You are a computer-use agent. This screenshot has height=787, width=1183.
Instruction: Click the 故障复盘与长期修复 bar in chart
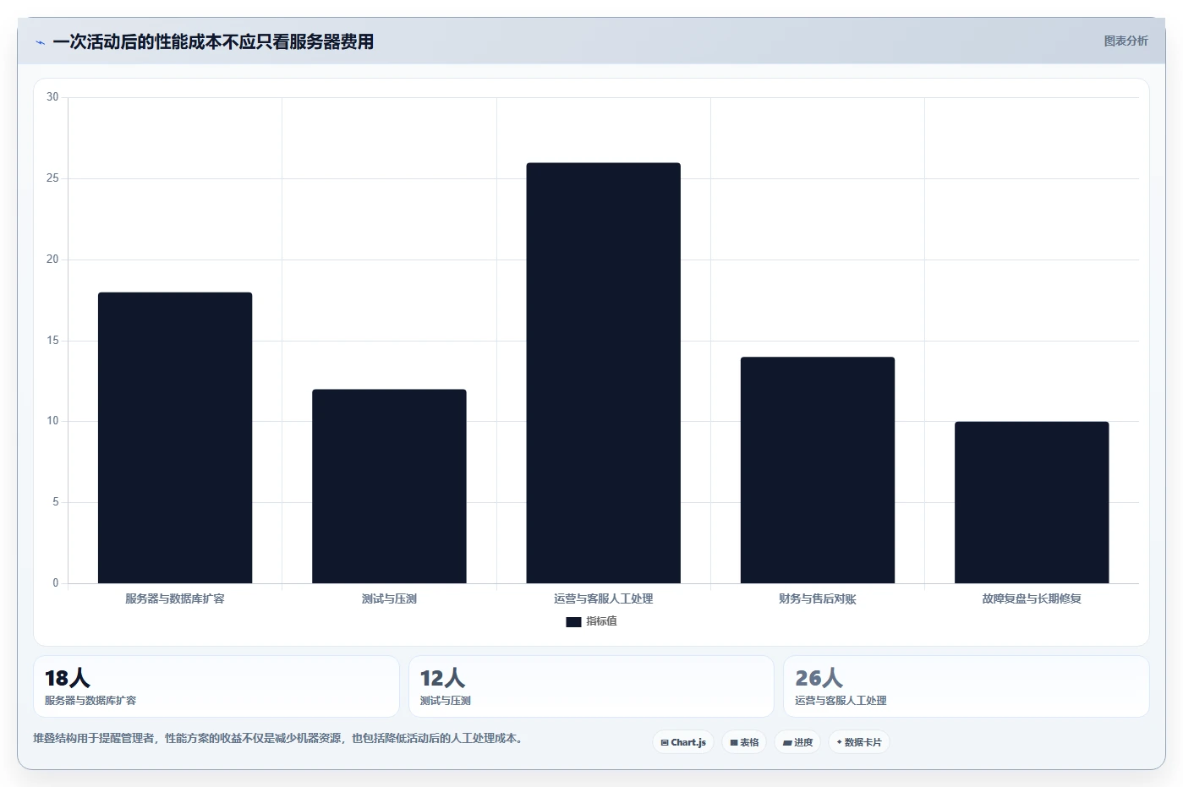[1032, 502]
